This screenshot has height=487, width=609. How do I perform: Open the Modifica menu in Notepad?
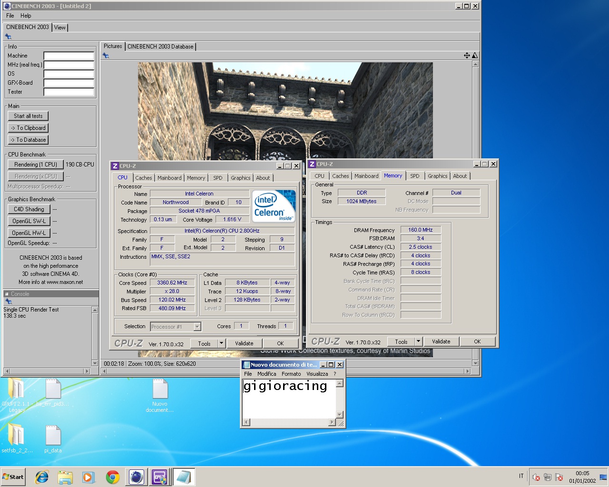click(267, 374)
